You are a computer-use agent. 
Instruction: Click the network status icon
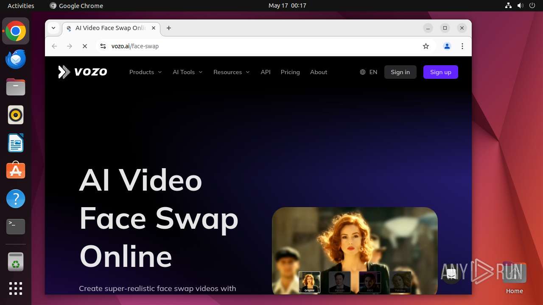point(508,6)
